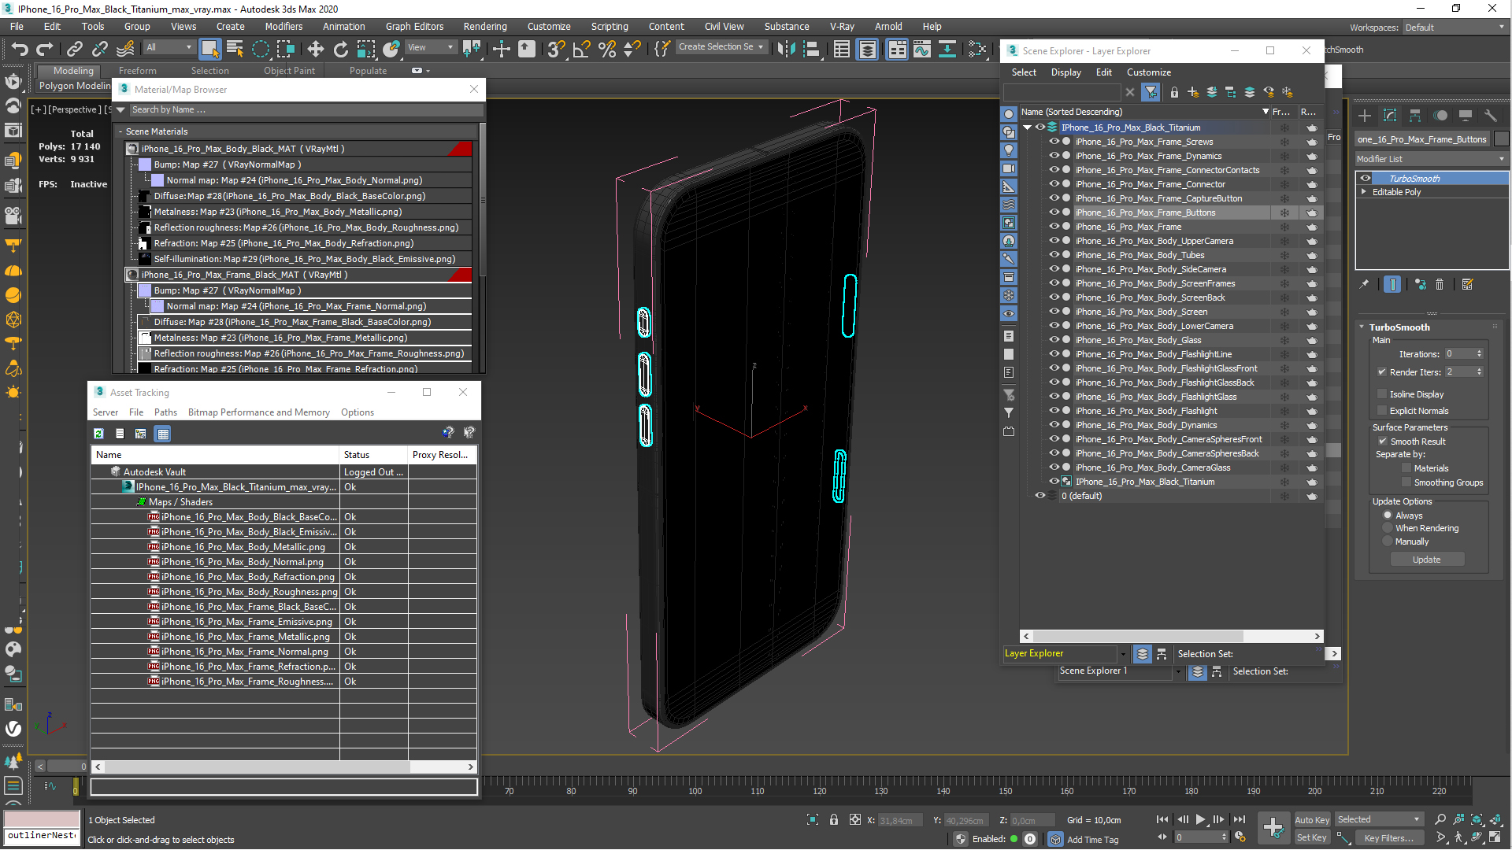The width and height of the screenshot is (1512, 850).
Task: Click the Undo arrow in main toolbar
Action: pos(19,49)
